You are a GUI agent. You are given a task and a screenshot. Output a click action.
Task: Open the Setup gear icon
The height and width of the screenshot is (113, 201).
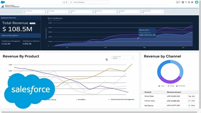(x=189, y=2)
